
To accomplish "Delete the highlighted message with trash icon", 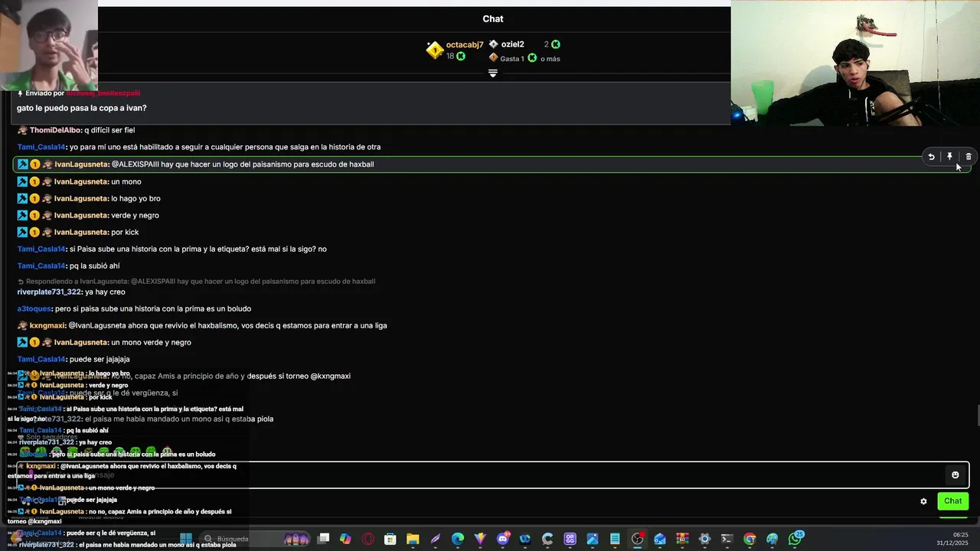I will tap(968, 157).
